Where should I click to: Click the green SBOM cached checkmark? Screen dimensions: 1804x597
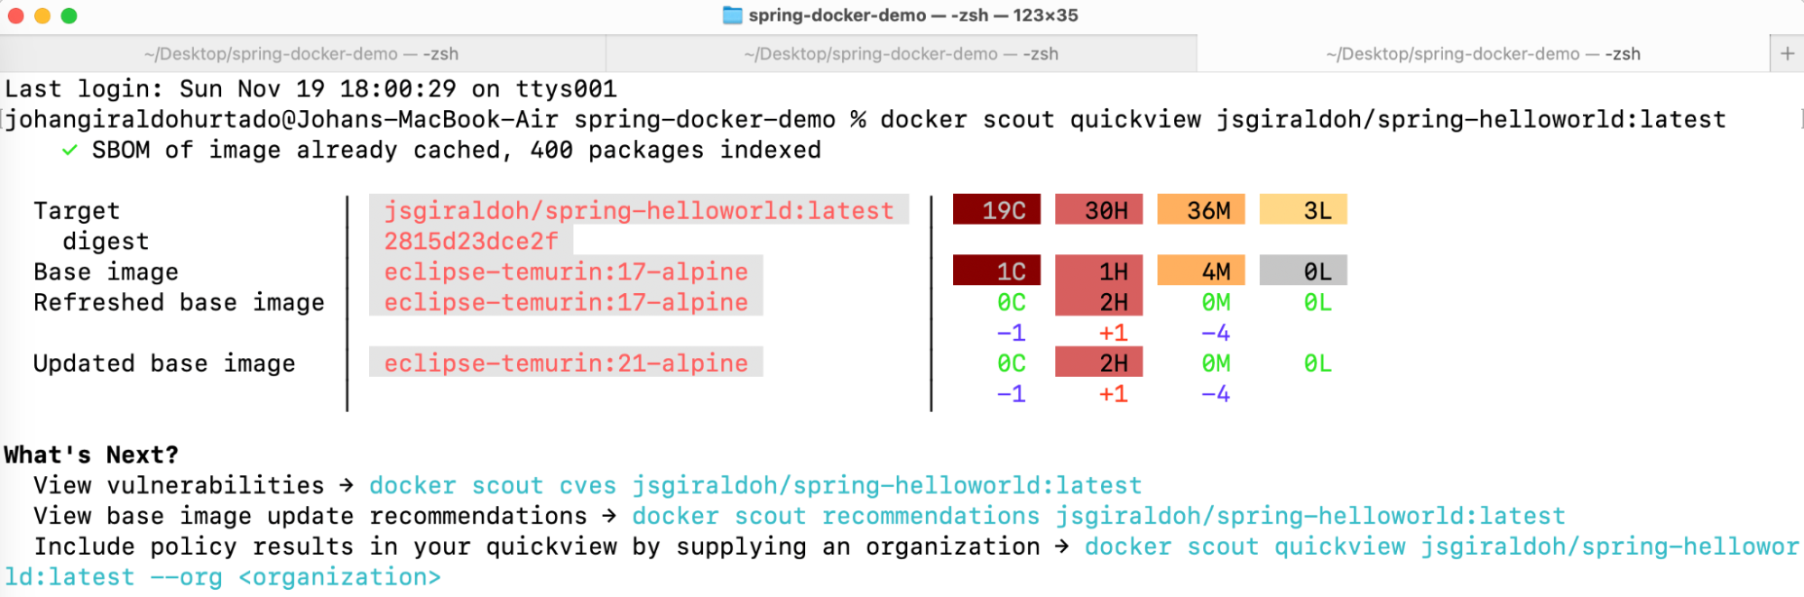coord(69,150)
